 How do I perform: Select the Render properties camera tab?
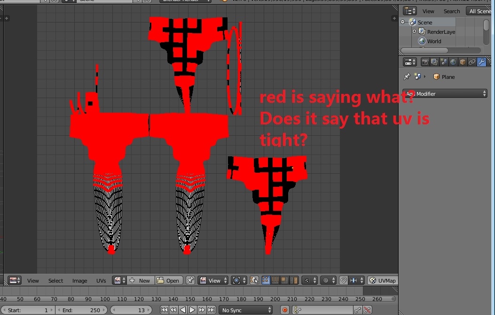tap(425, 62)
